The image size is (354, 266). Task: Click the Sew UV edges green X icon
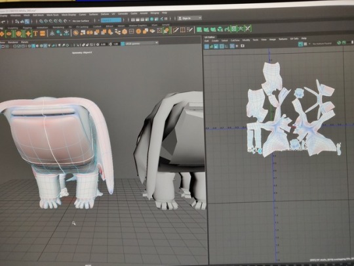(248, 28)
